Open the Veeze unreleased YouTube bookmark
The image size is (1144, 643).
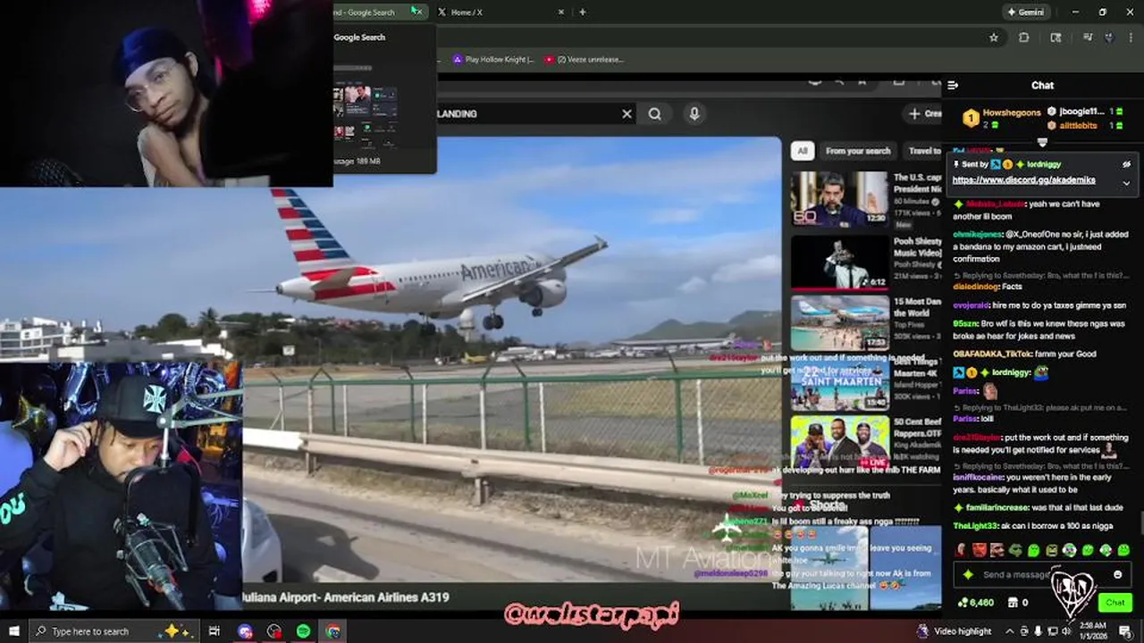585,60
